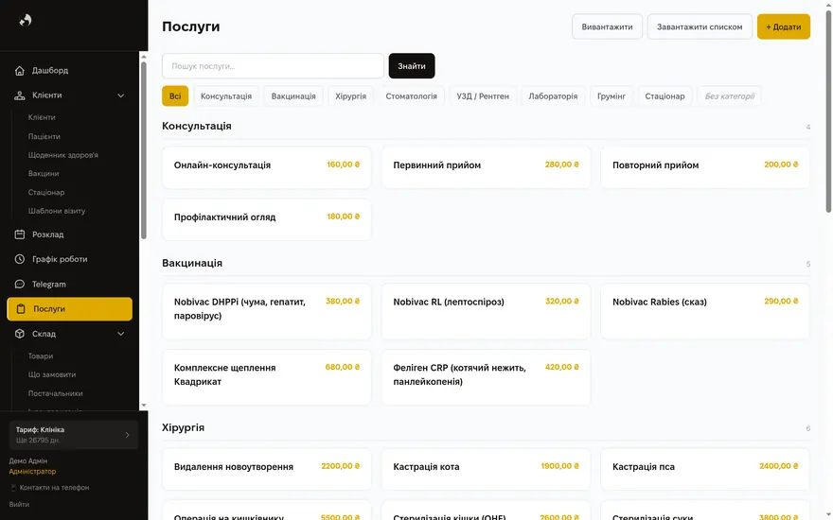Click the Дашборд home icon
833x520 pixels.
pyautogui.click(x=20, y=71)
